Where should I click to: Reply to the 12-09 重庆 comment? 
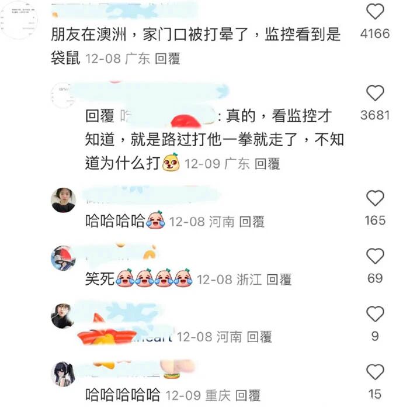(x=248, y=395)
